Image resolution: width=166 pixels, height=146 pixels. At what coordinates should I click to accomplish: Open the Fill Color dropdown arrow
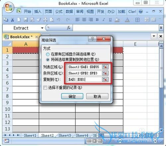point(122,20)
